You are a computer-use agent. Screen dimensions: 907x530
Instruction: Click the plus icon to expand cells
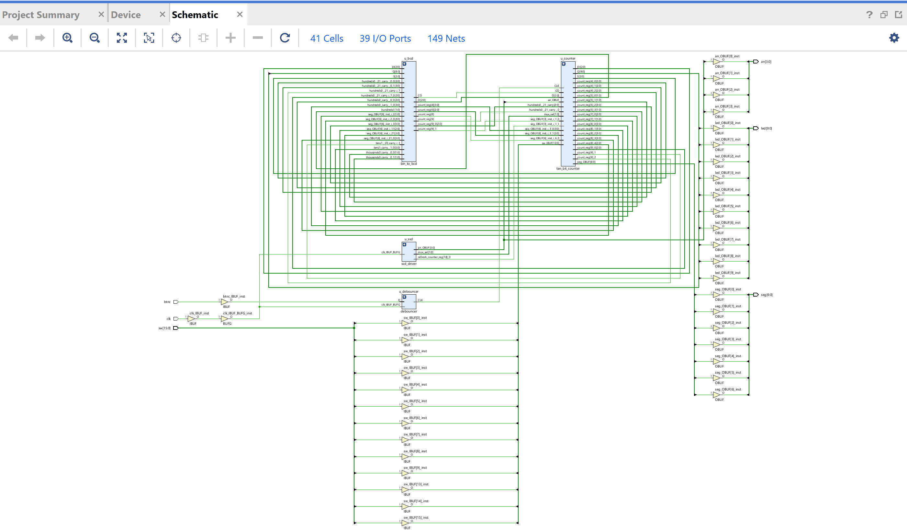(230, 38)
